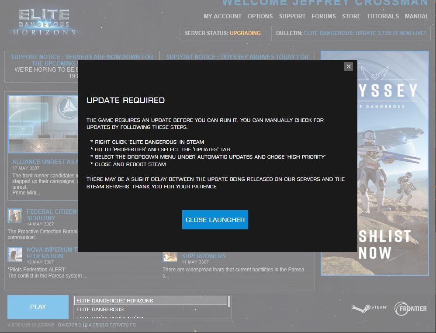Viewport: 436px width, 333px height.
Task: Click the 'Right click Elite Dangerous in Steam' step
Action: (147, 142)
